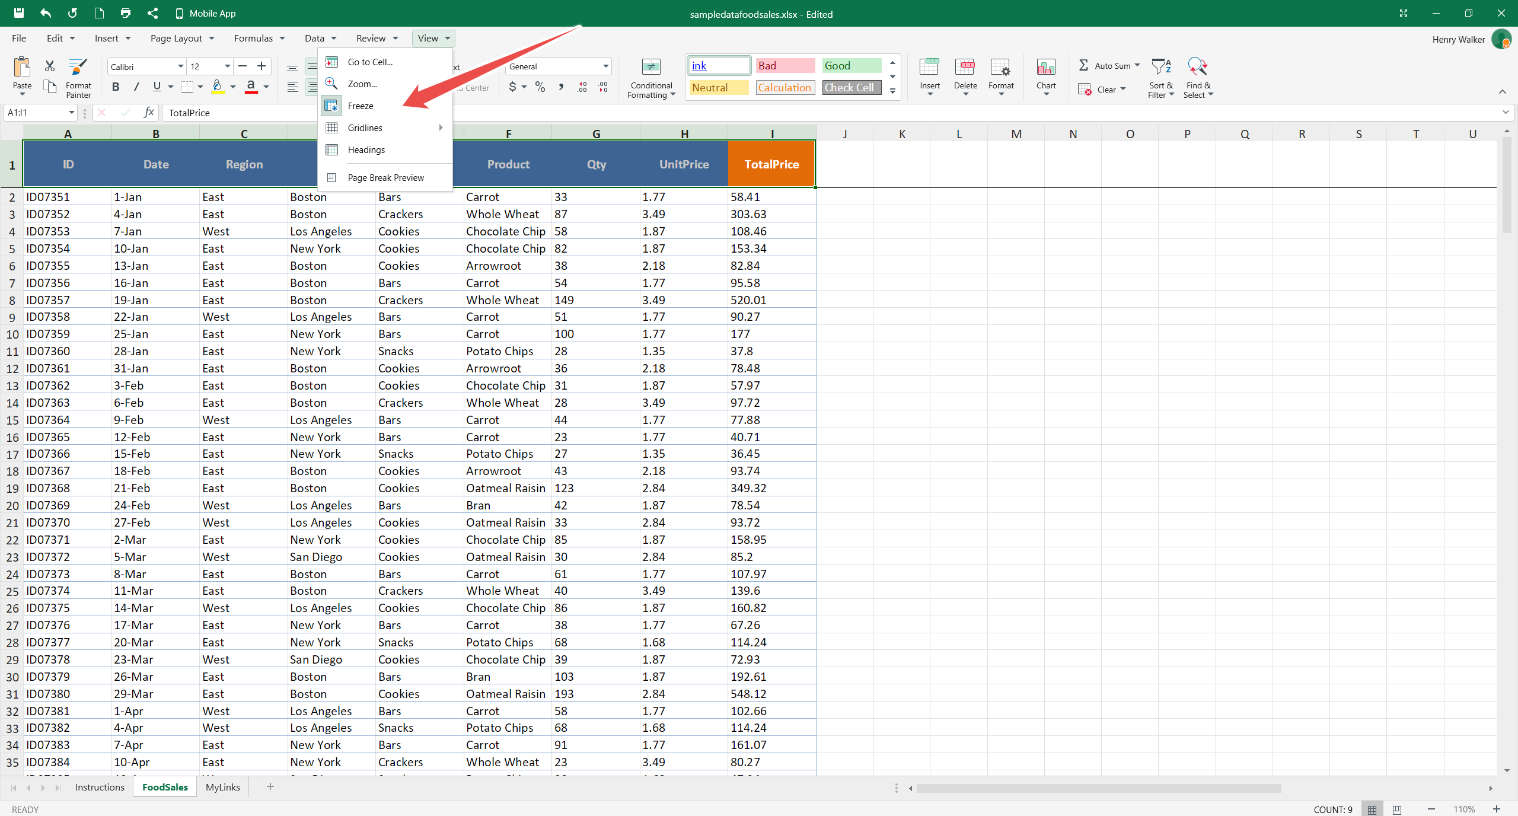1518x816 pixels.
Task: Click the AutoSum icon
Action: [1084, 65]
